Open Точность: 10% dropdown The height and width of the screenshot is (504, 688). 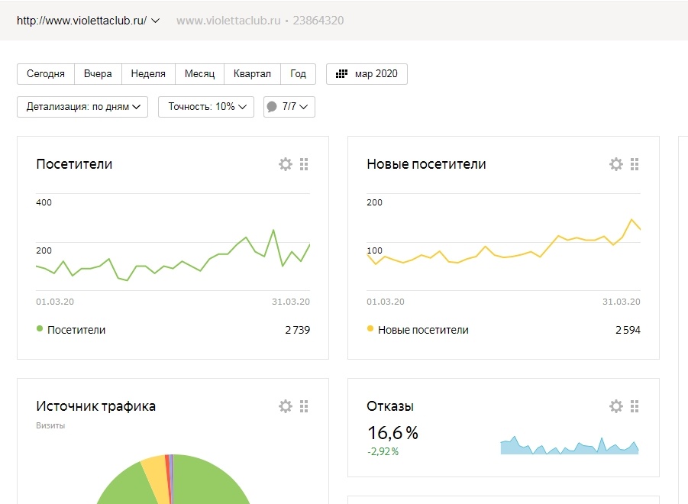tap(205, 107)
